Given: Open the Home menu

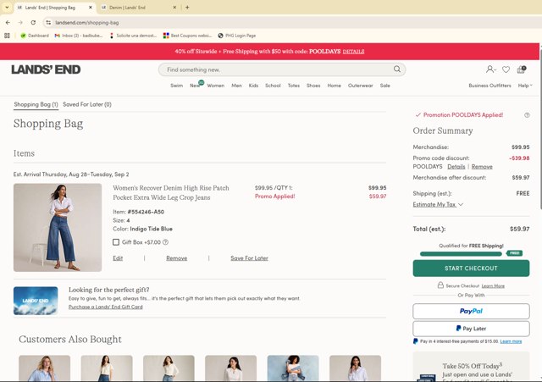Looking at the screenshot, I should click(x=334, y=86).
